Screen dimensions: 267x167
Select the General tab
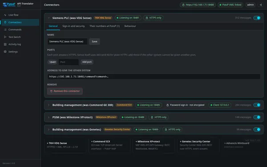tap(53, 26)
